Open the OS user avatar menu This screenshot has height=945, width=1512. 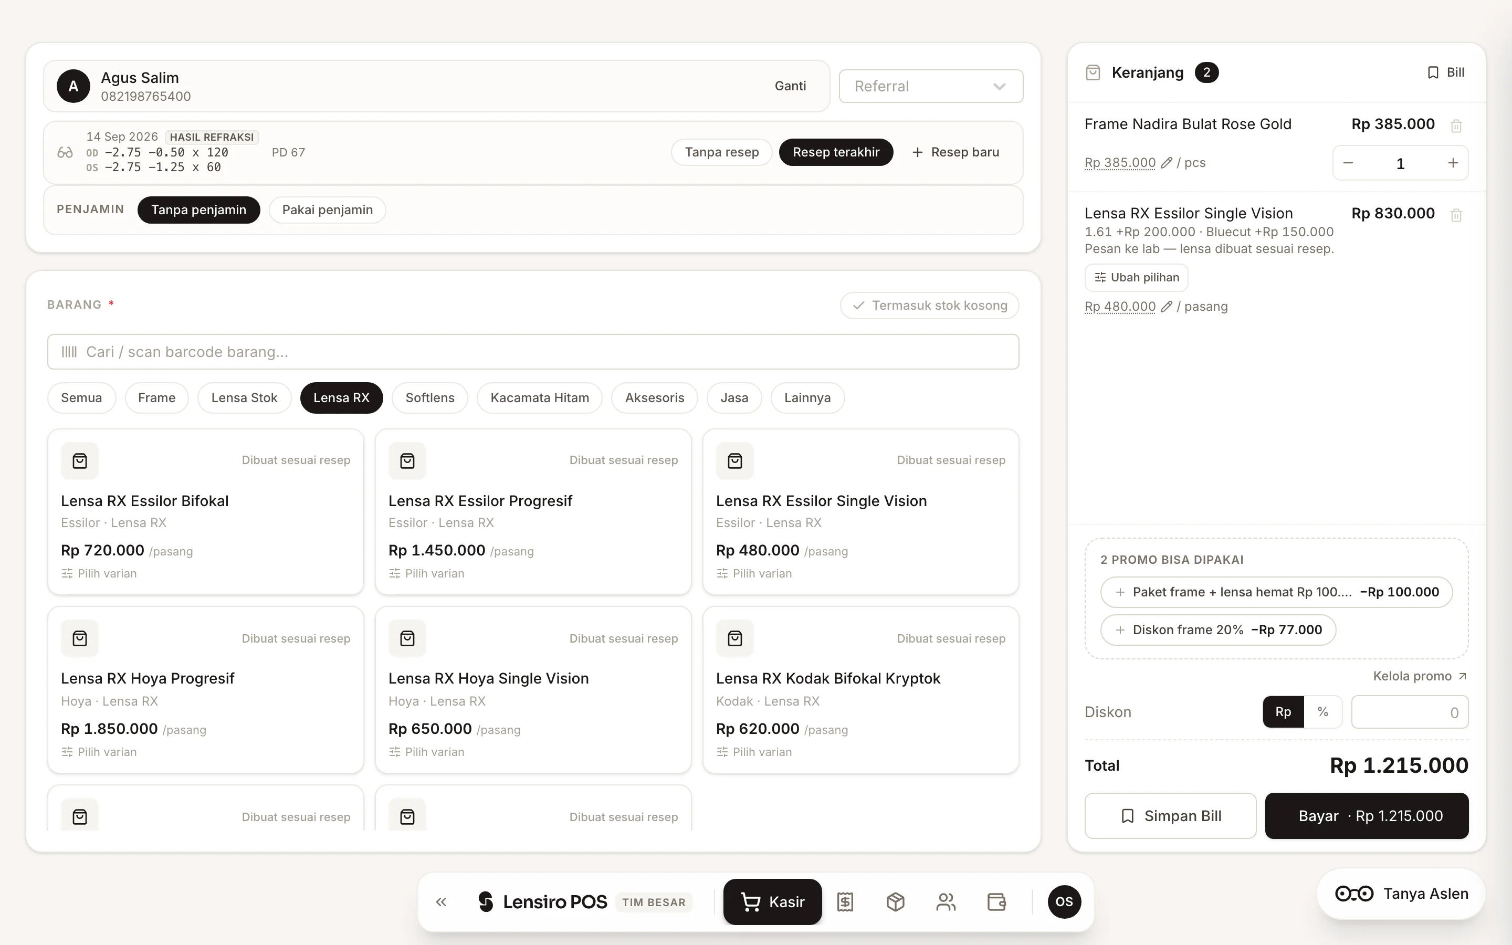point(1064,902)
